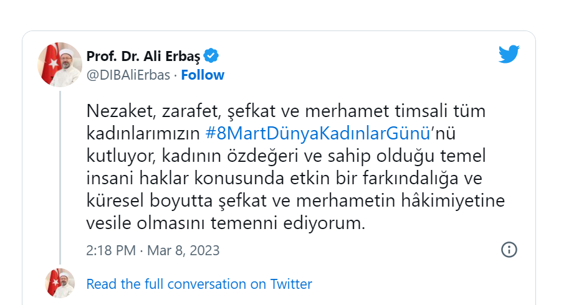Select 'Read the full conversation on Twitter'
Screen dimensions: 584x305
(x=199, y=284)
